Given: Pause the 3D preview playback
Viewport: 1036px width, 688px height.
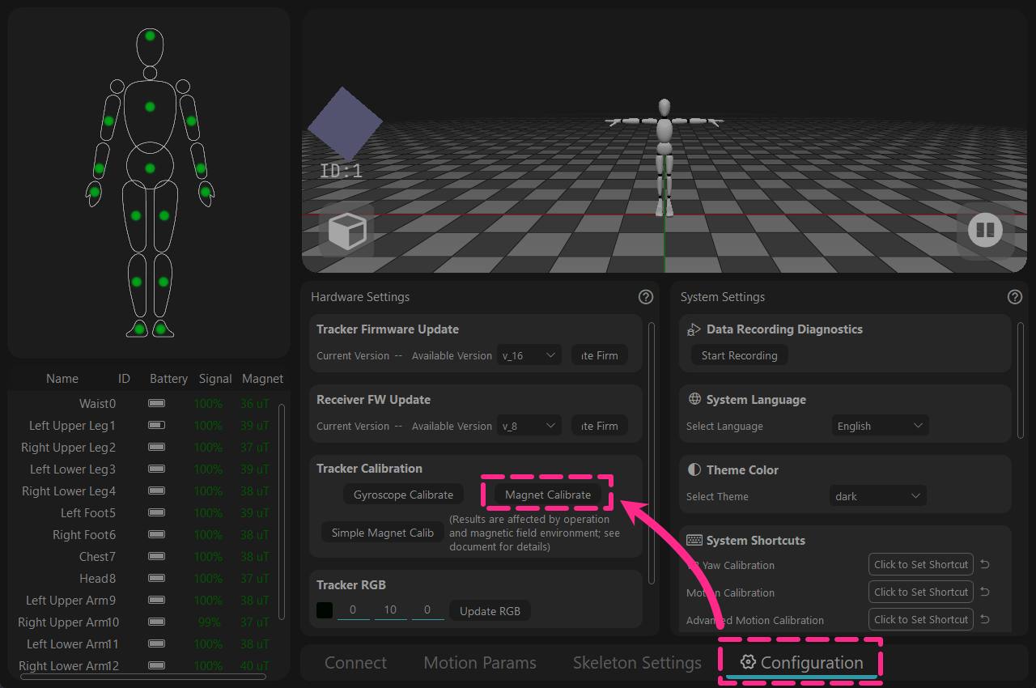Looking at the screenshot, I should (985, 231).
